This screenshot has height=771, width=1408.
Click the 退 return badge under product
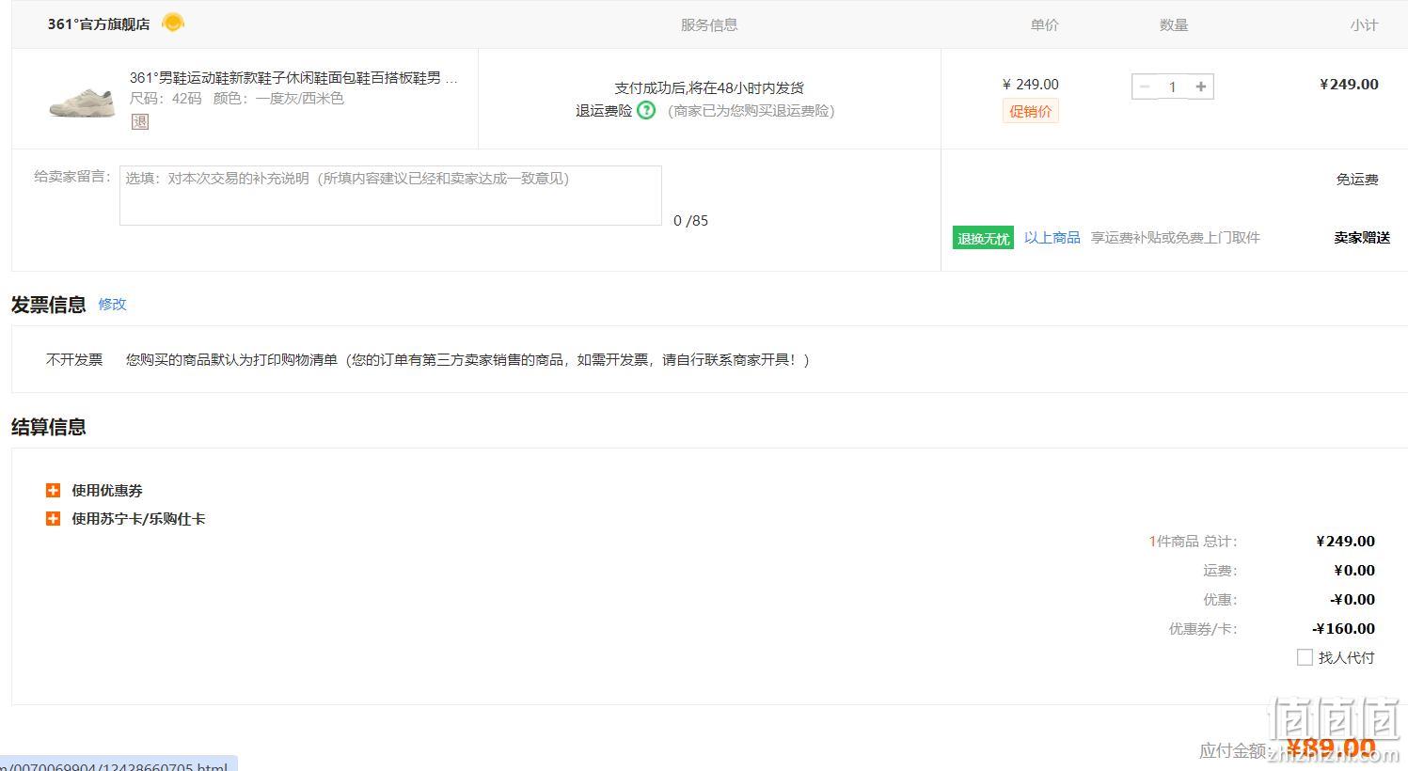click(140, 121)
